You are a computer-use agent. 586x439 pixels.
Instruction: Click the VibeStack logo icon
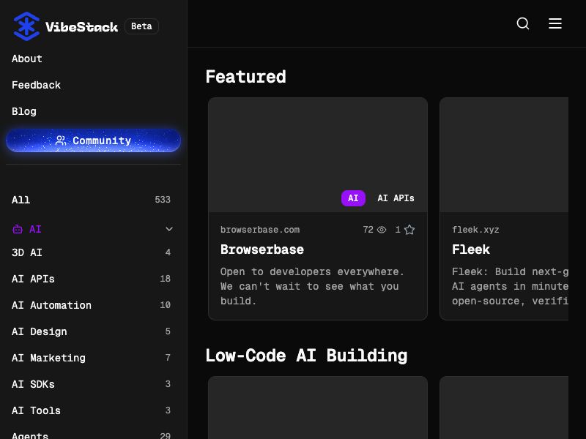26,26
